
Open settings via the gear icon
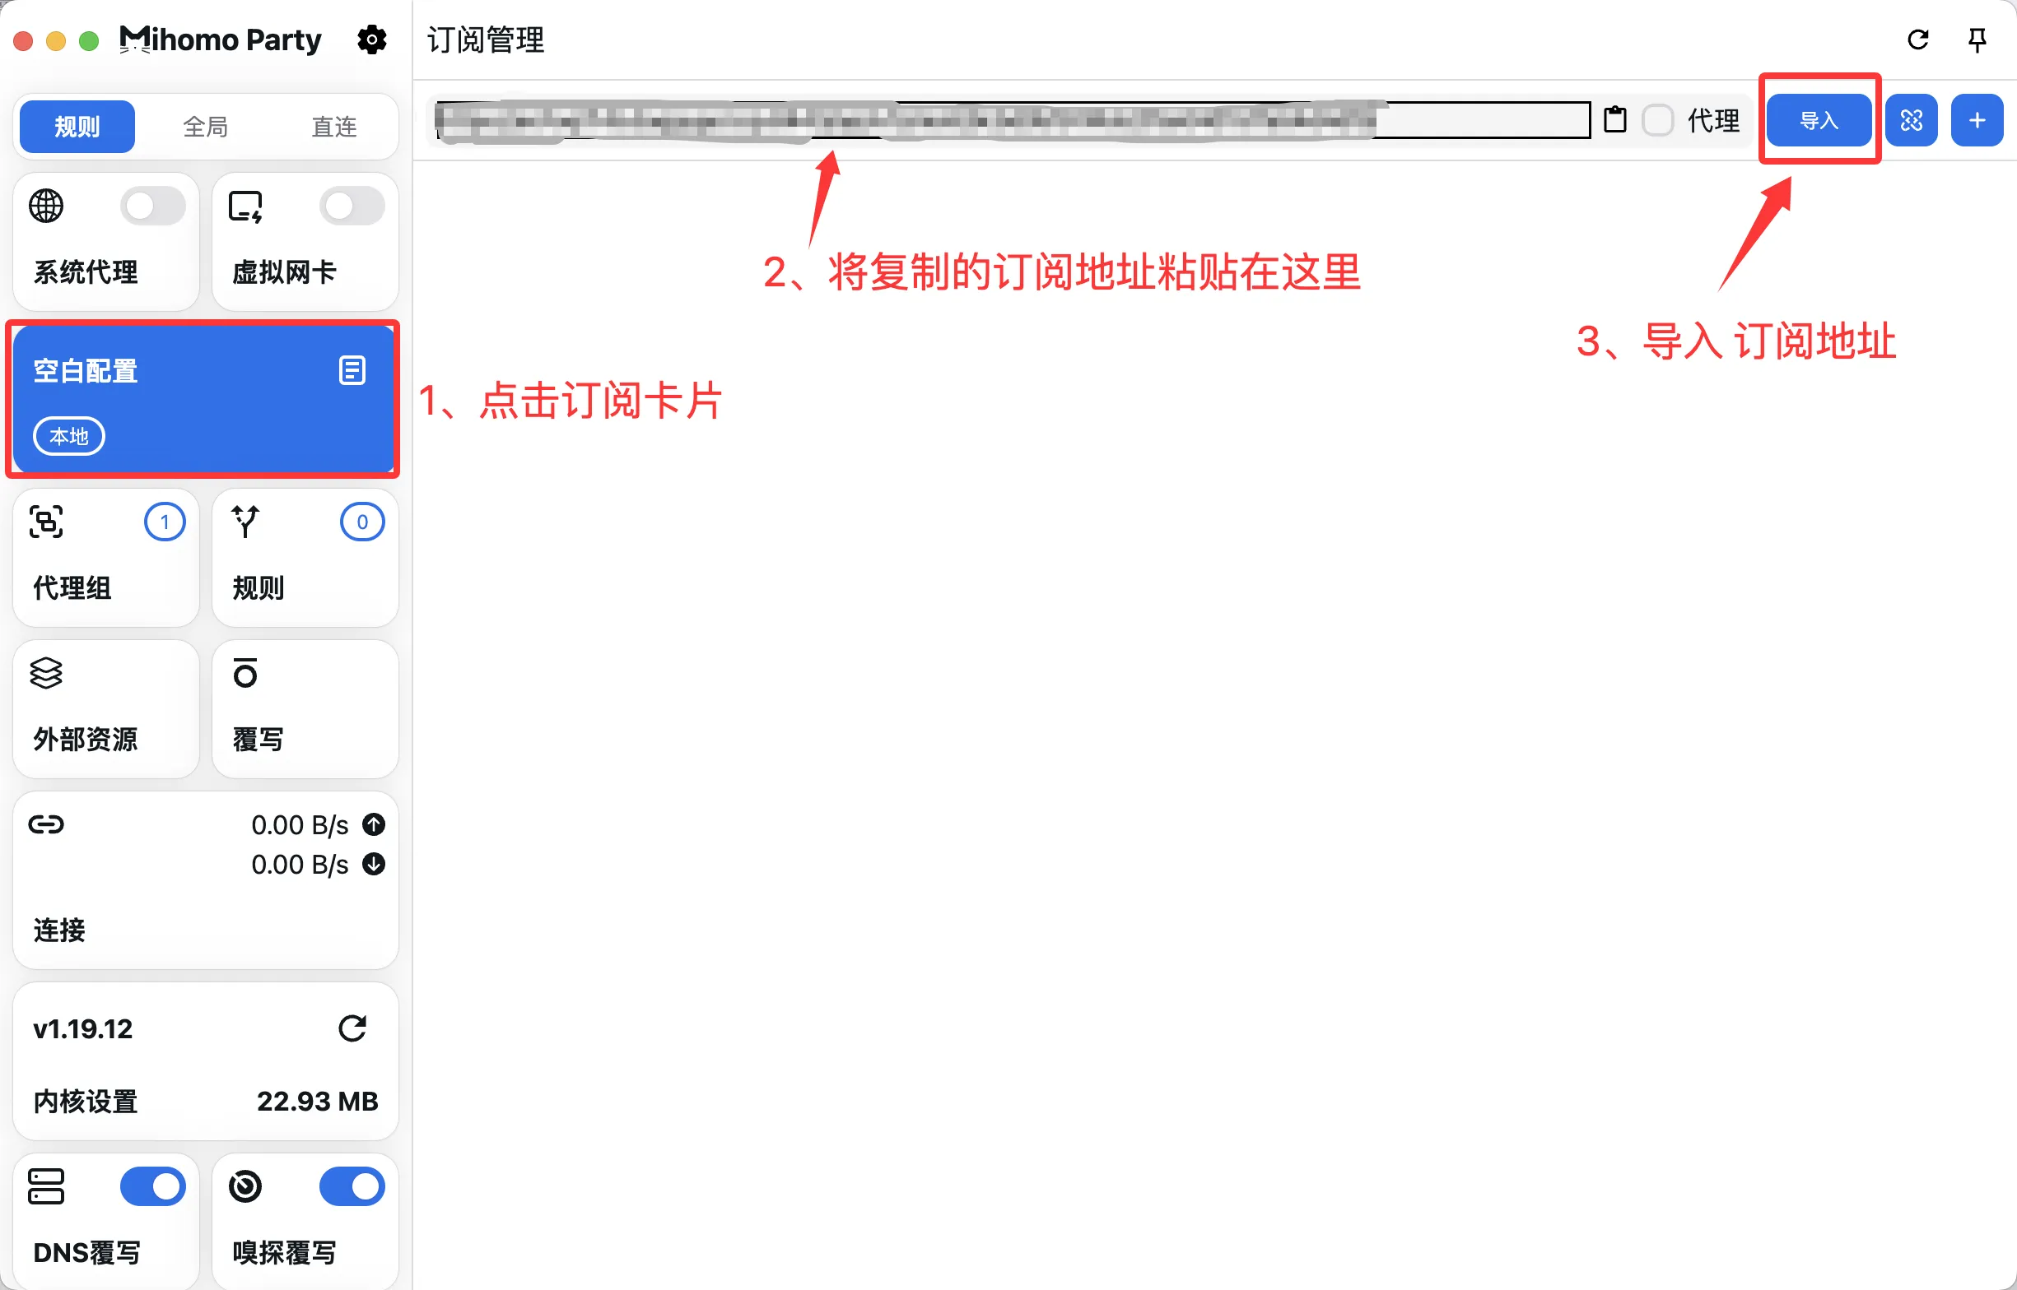pos(371,39)
